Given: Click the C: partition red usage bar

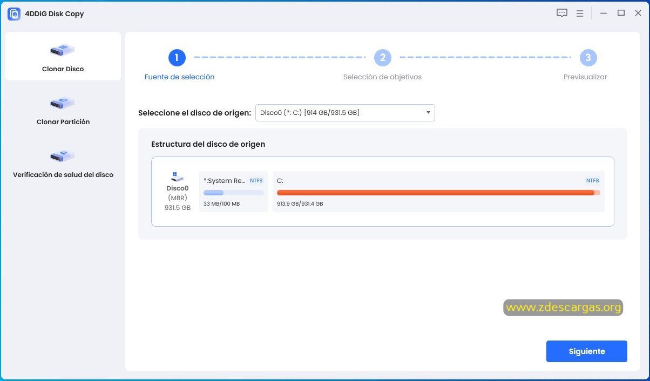Looking at the screenshot, I should point(438,193).
